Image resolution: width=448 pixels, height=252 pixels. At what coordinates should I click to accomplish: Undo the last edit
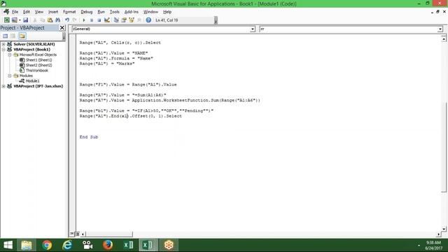[67, 20]
